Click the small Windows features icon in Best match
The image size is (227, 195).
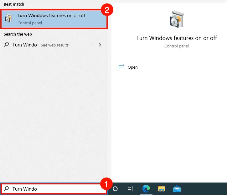coord(8,19)
